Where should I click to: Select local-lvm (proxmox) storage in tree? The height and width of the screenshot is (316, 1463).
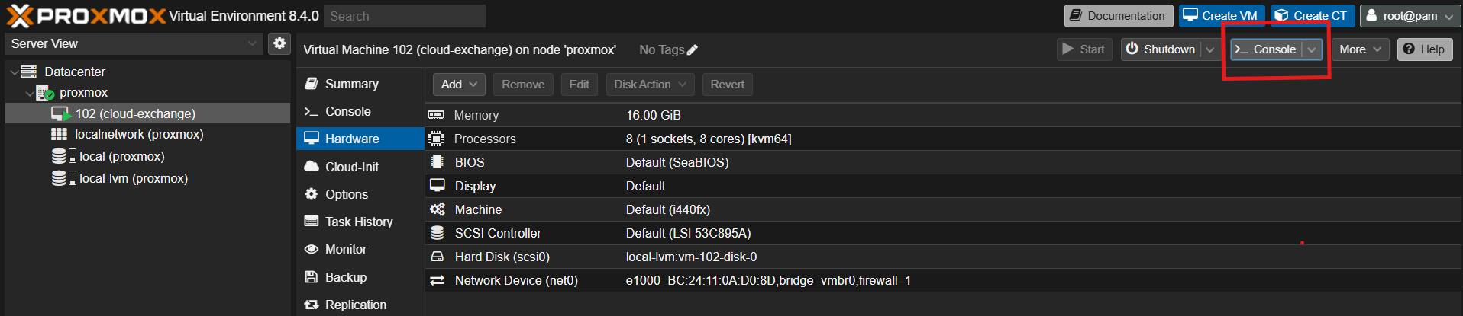click(x=147, y=178)
